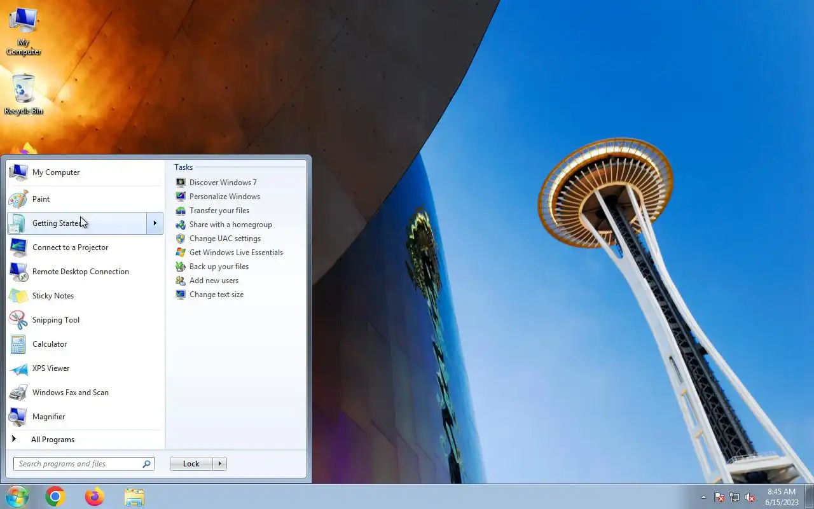Image resolution: width=814 pixels, height=509 pixels.
Task: Open the Add new users link
Action: coord(214,281)
